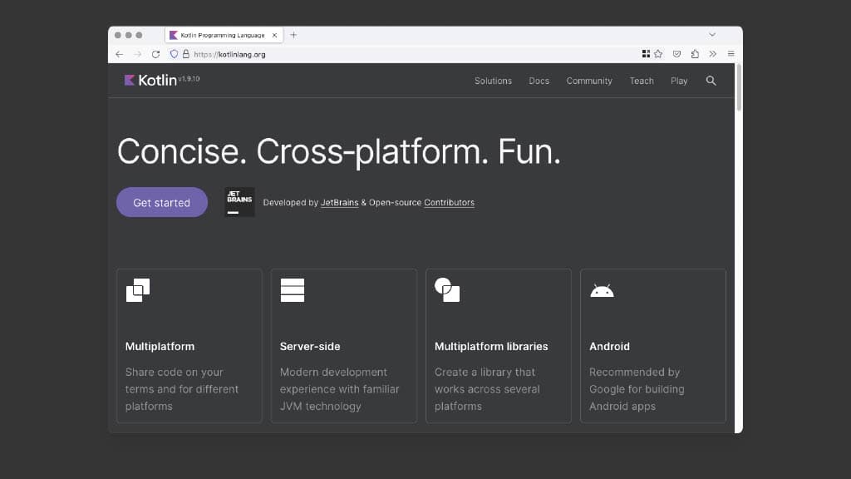Viewport: 851px width, 479px height.
Task: Follow the JetBrains link
Action: pyautogui.click(x=339, y=203)
